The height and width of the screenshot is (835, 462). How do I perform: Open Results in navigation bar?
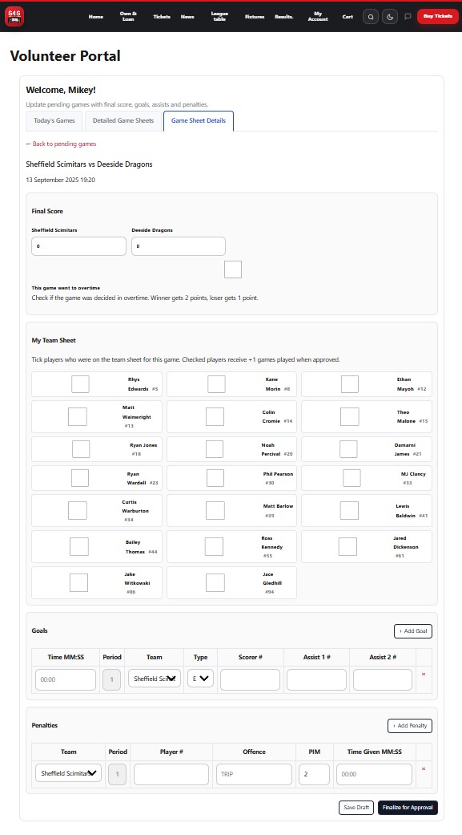(284, 17)
